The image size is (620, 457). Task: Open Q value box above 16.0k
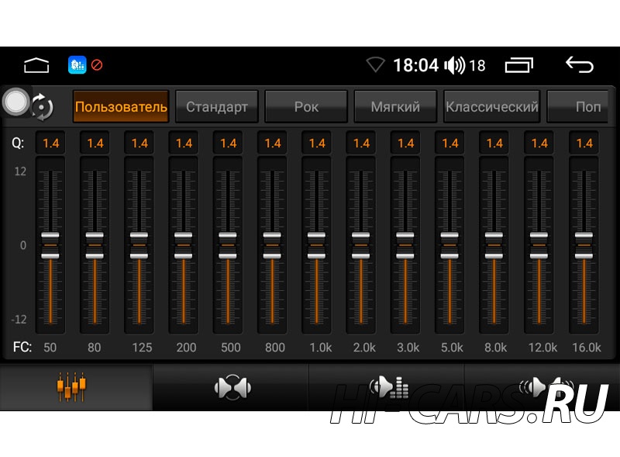[x=584, y=143]
